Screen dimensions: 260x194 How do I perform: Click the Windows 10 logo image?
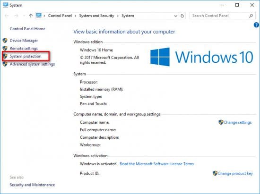pyautogui.click(x=202, y=57)
